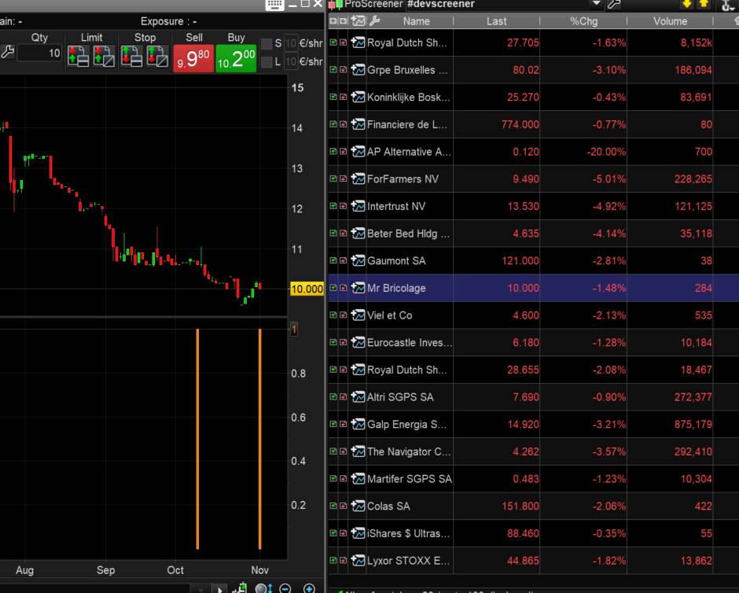739x593 pixels.
Task: Click the small indicator panel badge labeled 1
Action: coord(293,329)
